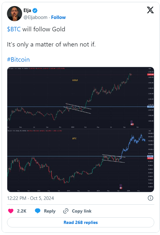Click the pink heart like icon
This screenshot has width=160, height=235.
point(11,211)
